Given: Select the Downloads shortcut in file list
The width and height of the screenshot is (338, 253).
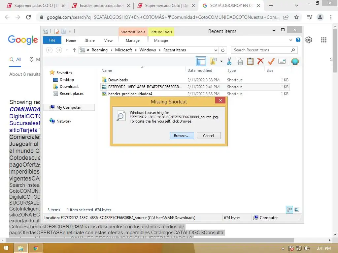Looking at the screenshot, I should pyautogui.click(x=118, y=80).
